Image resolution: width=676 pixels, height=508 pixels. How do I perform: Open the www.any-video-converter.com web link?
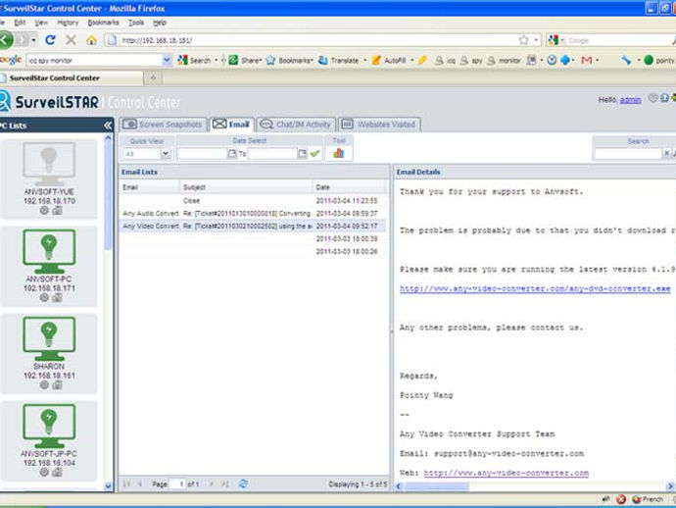507,473
